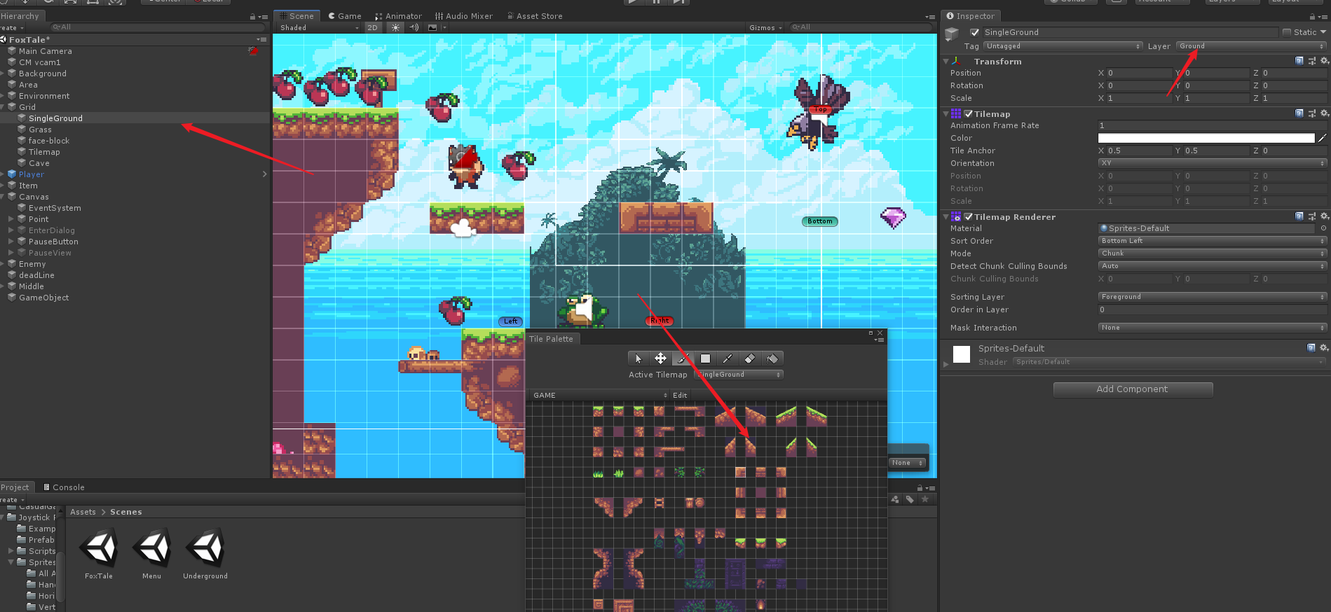The height and width of the screenshot is (612, 1331).
Task: Select the Menu scene asset
Action: 152,555
